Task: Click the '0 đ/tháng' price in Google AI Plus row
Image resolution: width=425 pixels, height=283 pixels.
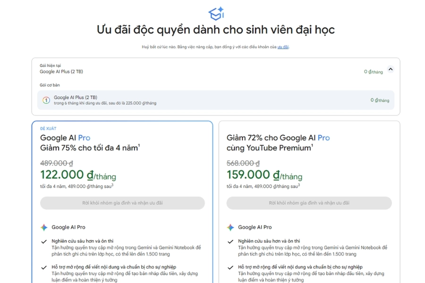Action: (x=380, y=100)
